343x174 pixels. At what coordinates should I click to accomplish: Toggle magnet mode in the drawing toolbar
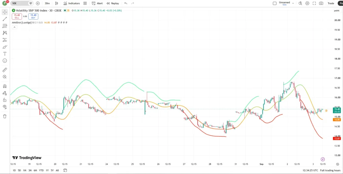(5, 86)
